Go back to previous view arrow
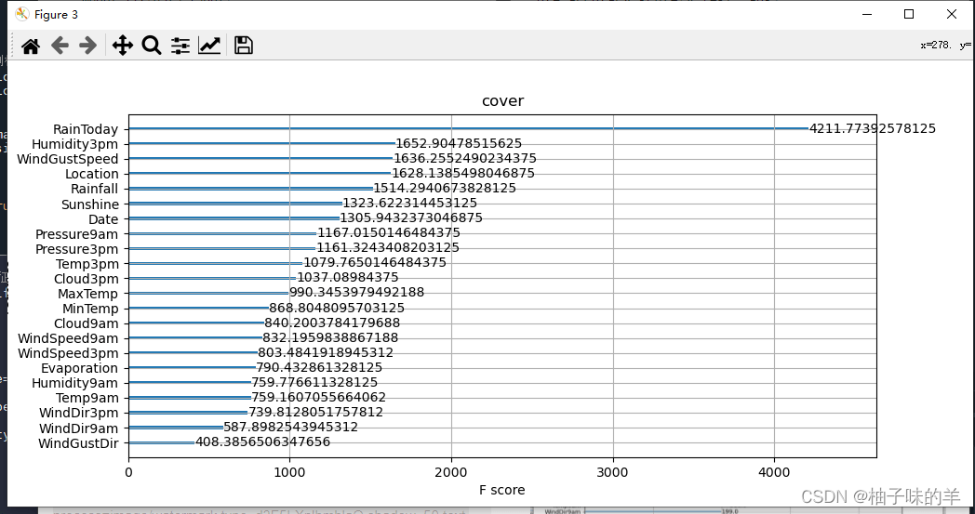The width and height of the screenshot is (975, 514). pyautogui.click(x=60, y=46)
